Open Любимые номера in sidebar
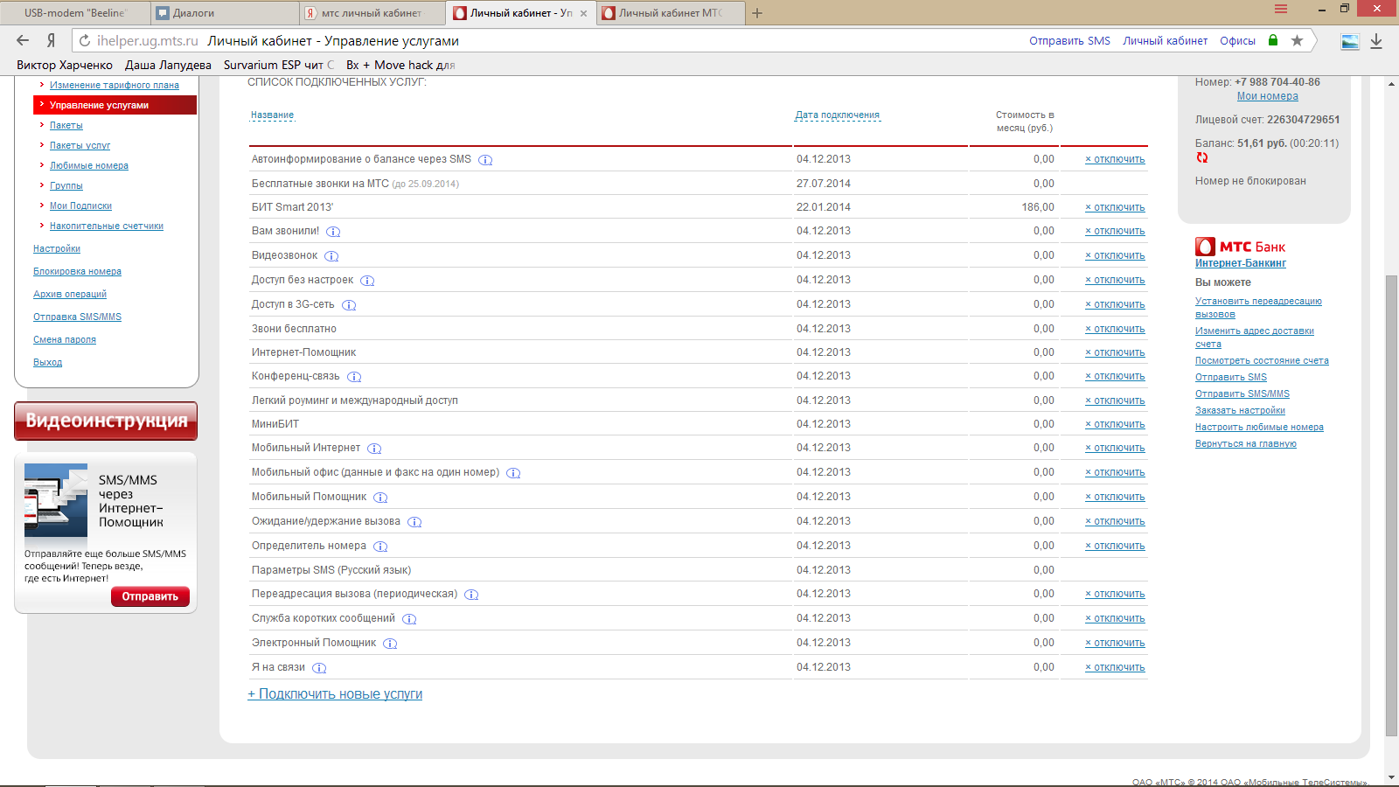This screenshot has height=787, width=1399. tap(89, 165)
